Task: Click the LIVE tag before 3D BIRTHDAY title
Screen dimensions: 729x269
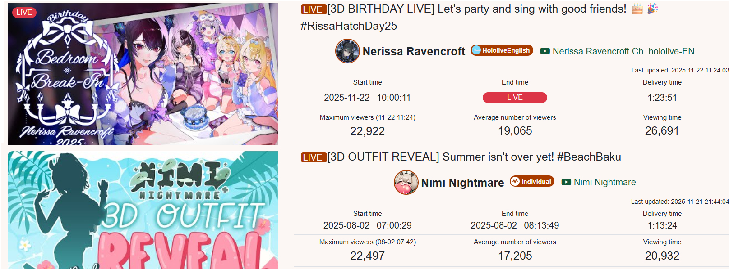Action: [314, 9]
